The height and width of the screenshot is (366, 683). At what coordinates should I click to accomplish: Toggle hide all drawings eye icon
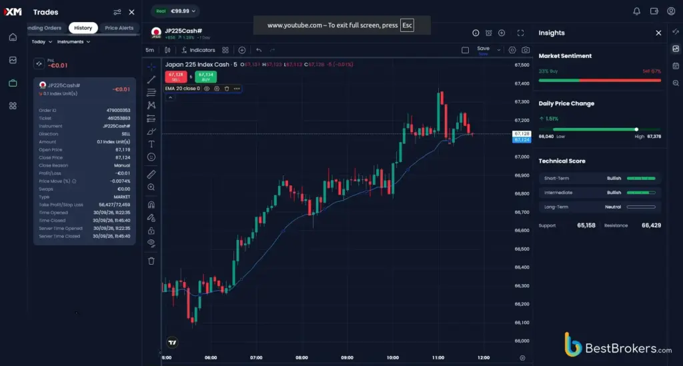point(151,243)
